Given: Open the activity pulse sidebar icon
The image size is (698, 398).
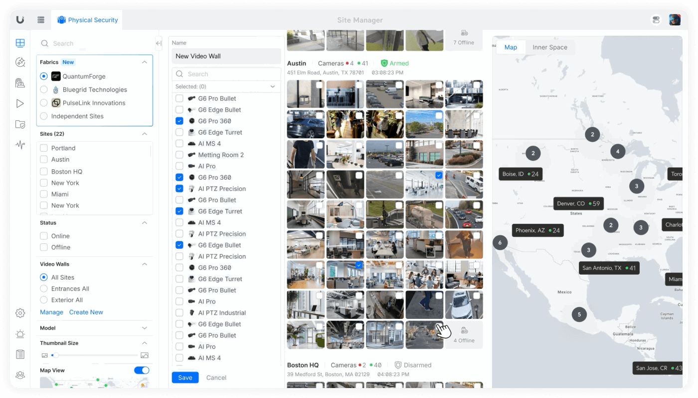Looking at the screenshot, I should coord(20,145).
